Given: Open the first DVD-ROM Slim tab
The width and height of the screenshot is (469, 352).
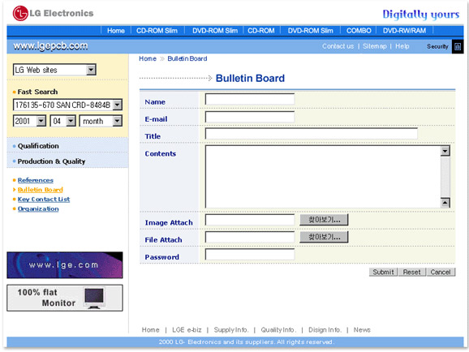Looking at the screenshot, I should click(x=215, y=31).
